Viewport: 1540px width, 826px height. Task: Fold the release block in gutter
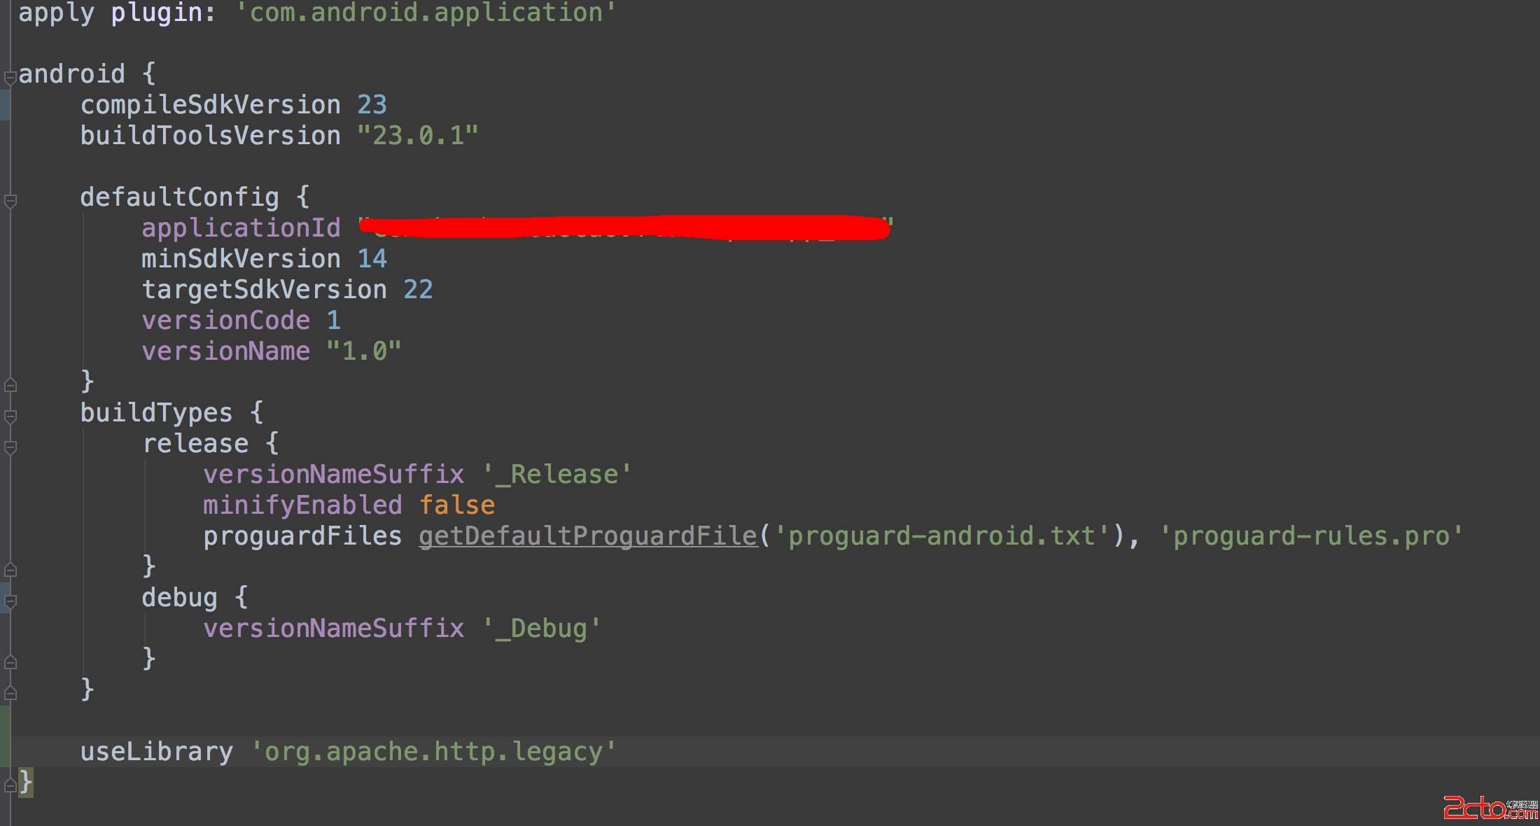pos(10,447)
